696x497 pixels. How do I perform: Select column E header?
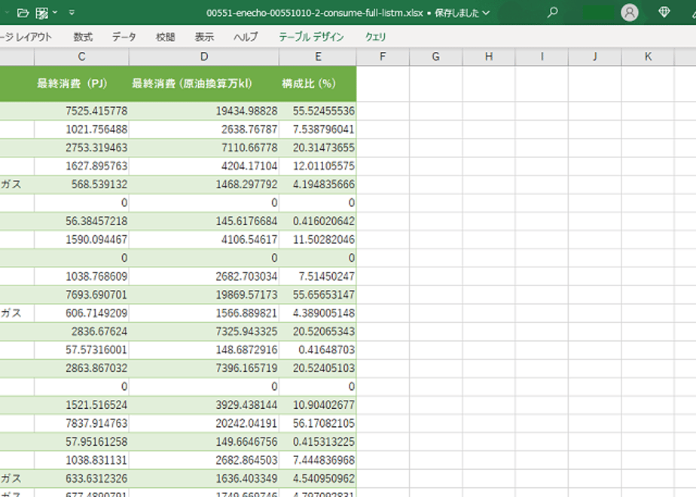click(x=318, y=56)
